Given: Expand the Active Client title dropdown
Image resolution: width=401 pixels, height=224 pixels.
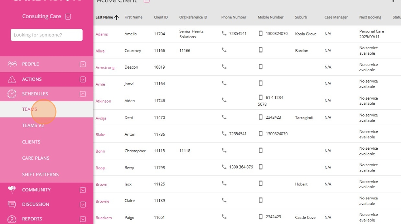Looking at the screenshot, I should 146,1.
